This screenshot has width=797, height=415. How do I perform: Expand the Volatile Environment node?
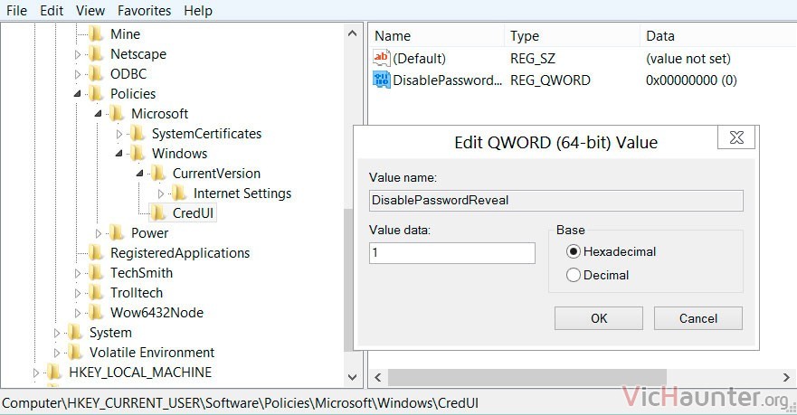(57, 353)
